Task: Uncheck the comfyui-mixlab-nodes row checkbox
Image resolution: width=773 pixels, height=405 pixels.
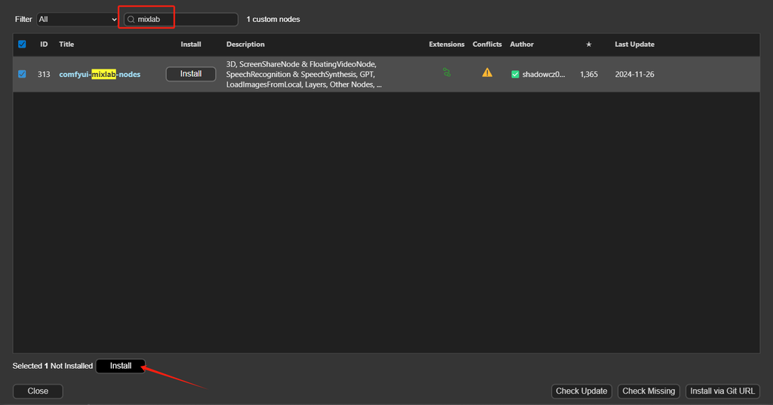Action: pos(22,74)
